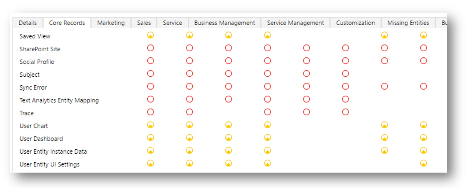The height and width of the screenshot is (188, 467).
Task: Click the last privilege circle in Subject row
Action: click(x=345, y=74)
